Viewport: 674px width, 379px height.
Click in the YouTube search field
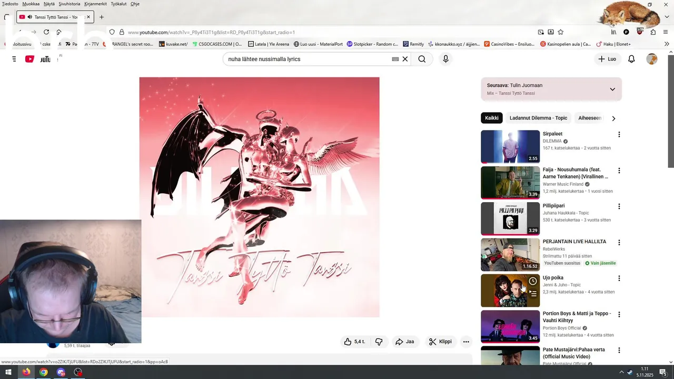click(x=308, y=59)
